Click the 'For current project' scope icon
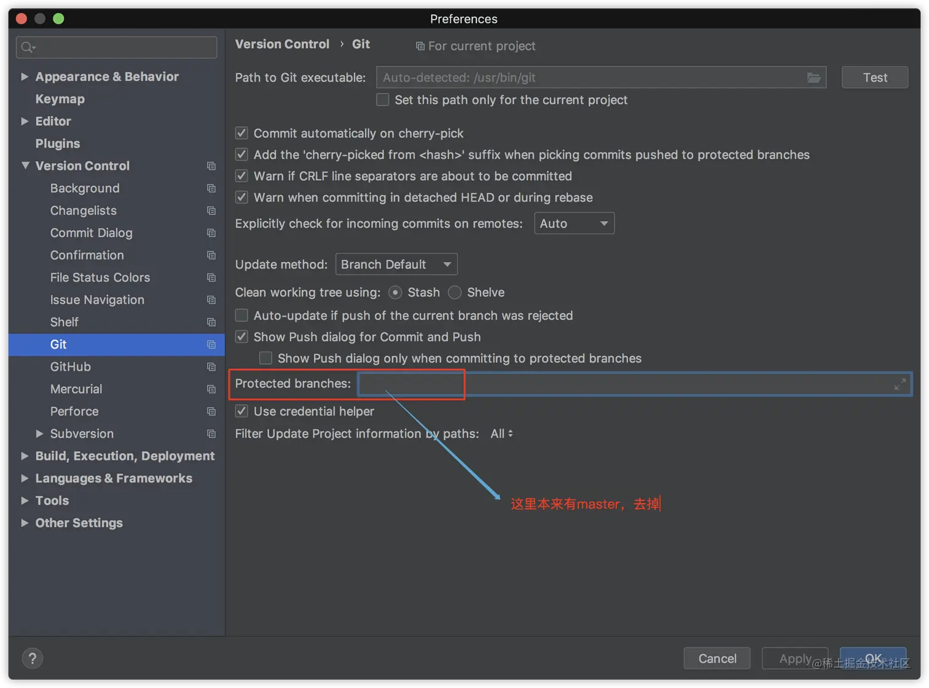929x688 pixels. coord(420,45)
